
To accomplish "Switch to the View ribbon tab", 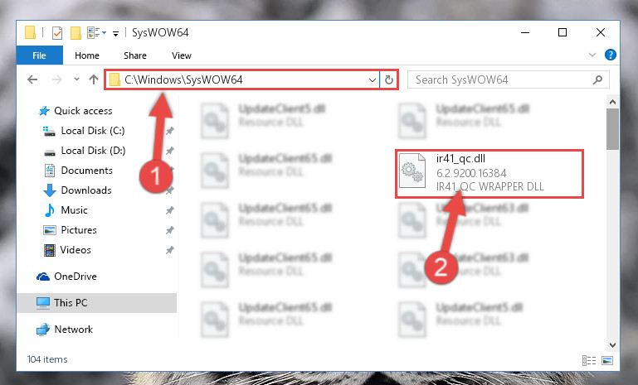I will (x=182, y=55).
